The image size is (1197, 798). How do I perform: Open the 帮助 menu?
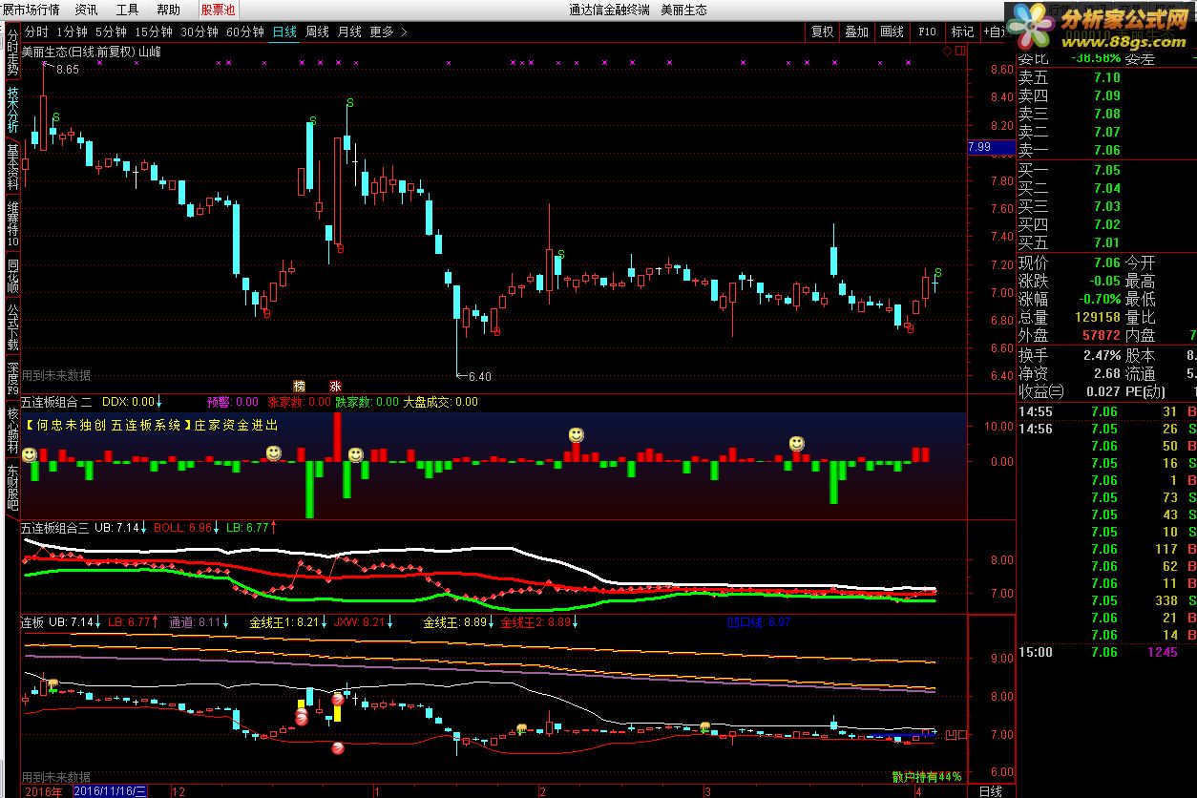click(168, 10)
